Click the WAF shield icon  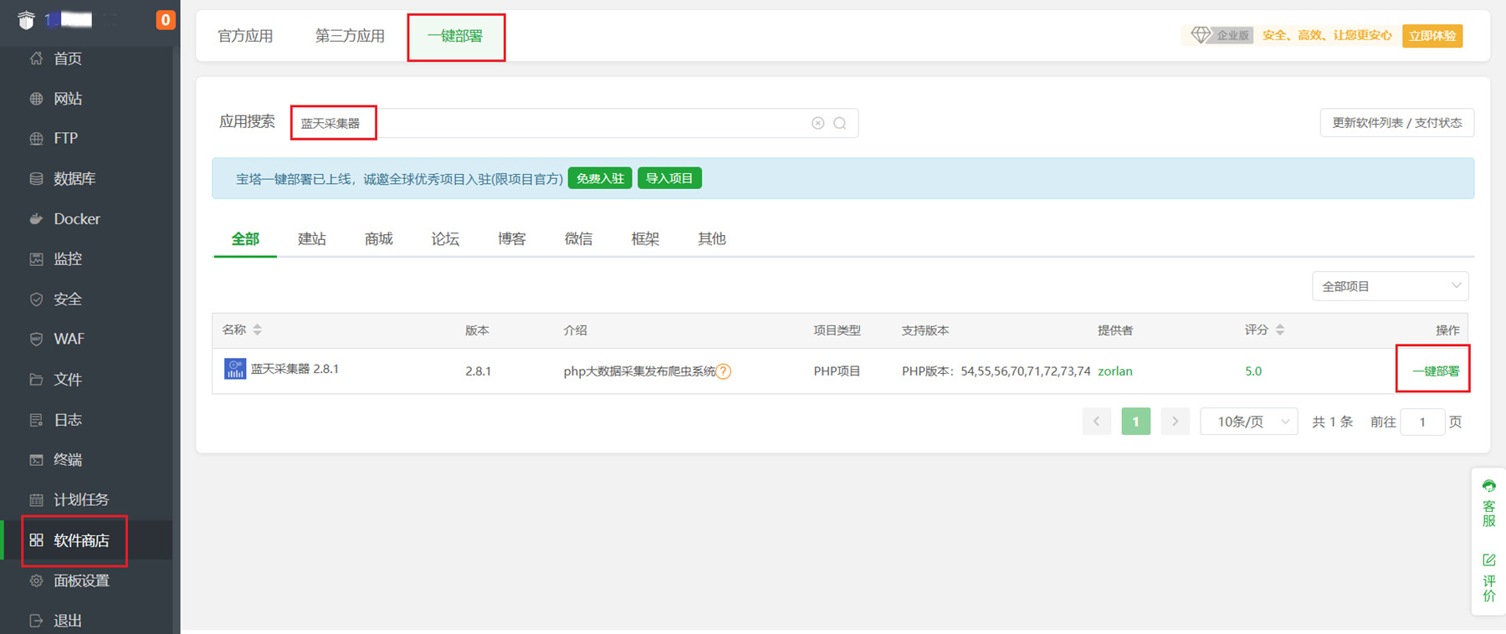[x=36, y=340]
